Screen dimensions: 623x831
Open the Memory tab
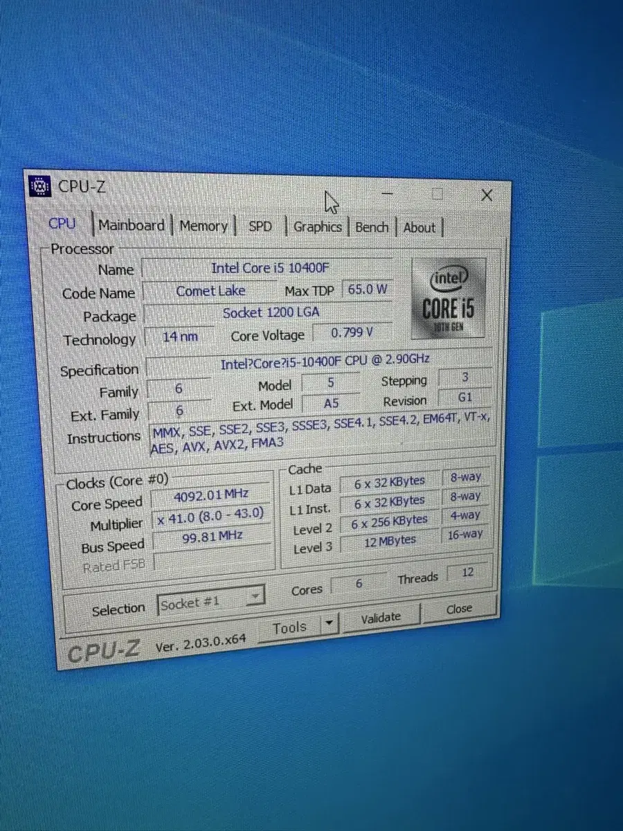coord(204,226)
